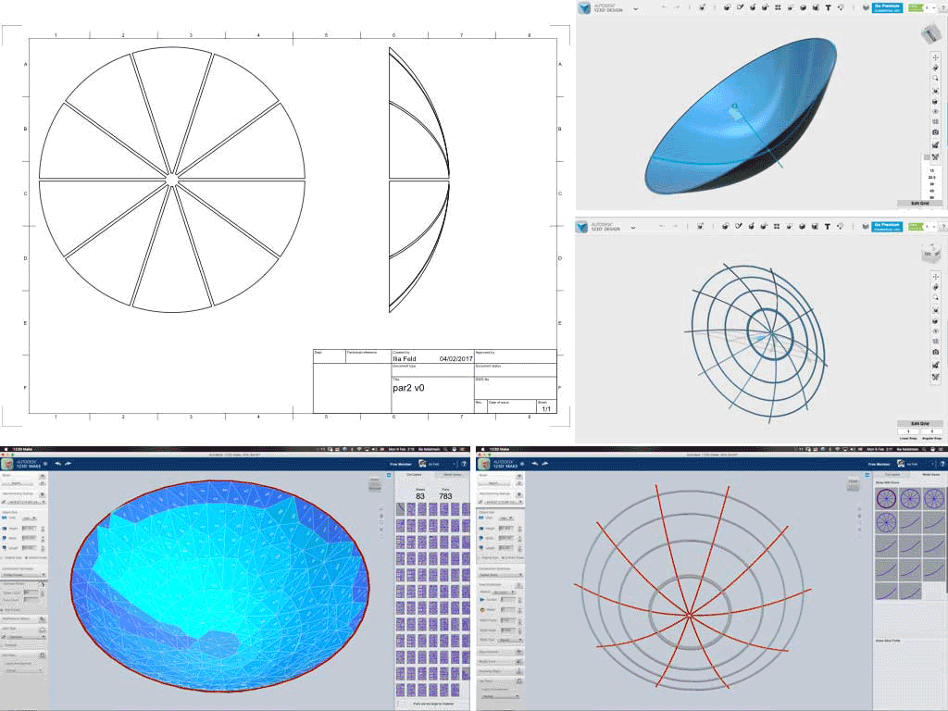Image resolution: width=948 pixels, height=711 pixels.
Task: Click Zoom magnifier in top Design navigation bar
Action: (935, 79)
